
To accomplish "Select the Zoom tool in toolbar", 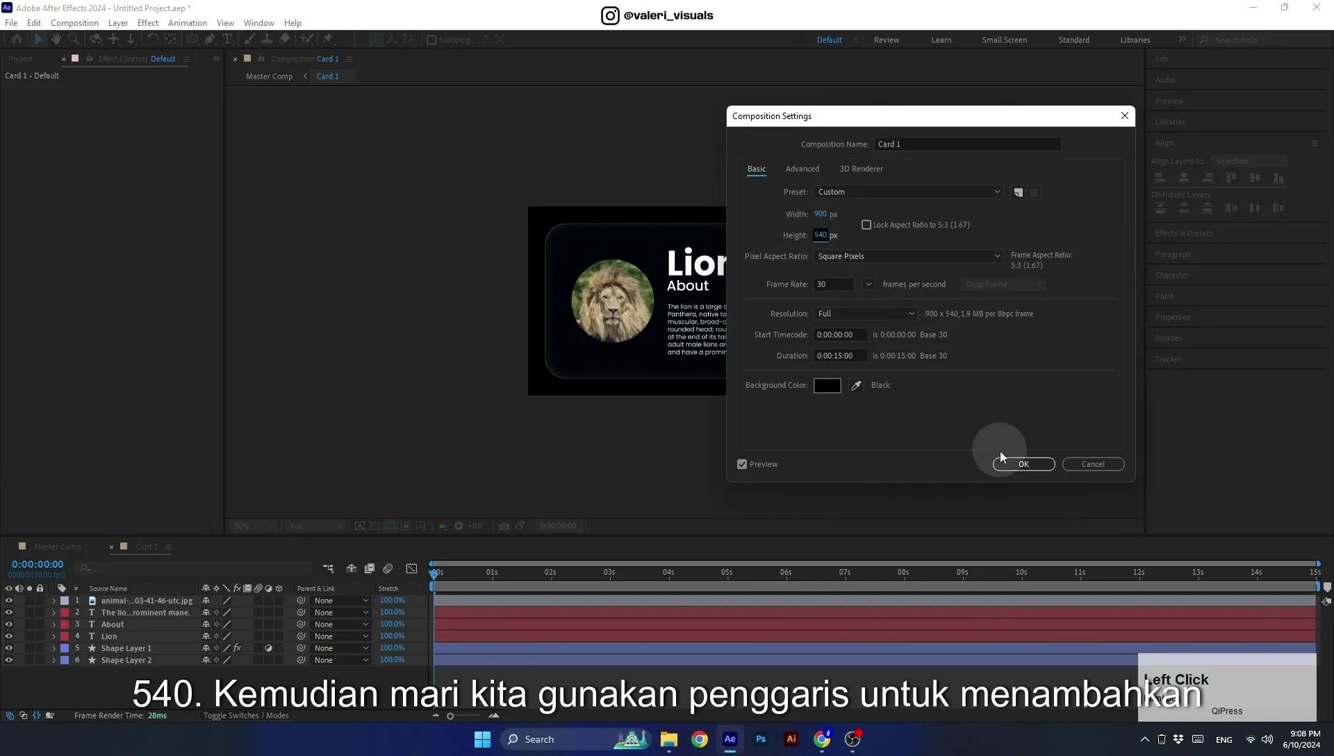I will click(74, 40).
